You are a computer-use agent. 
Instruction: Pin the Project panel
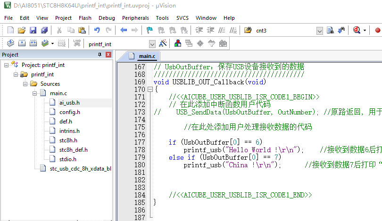(100, 55)
